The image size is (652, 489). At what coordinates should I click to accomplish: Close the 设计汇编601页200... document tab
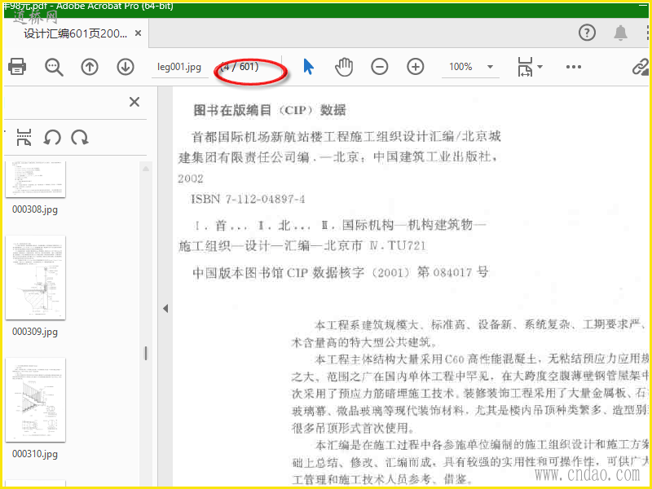click(x=138, y=33)
